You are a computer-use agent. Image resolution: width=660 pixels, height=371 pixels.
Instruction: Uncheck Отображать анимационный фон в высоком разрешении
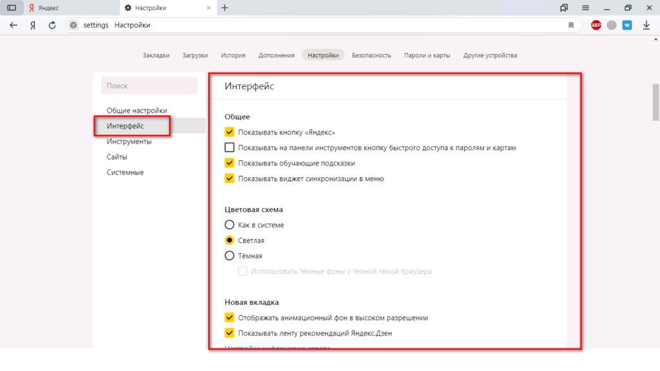229,318
